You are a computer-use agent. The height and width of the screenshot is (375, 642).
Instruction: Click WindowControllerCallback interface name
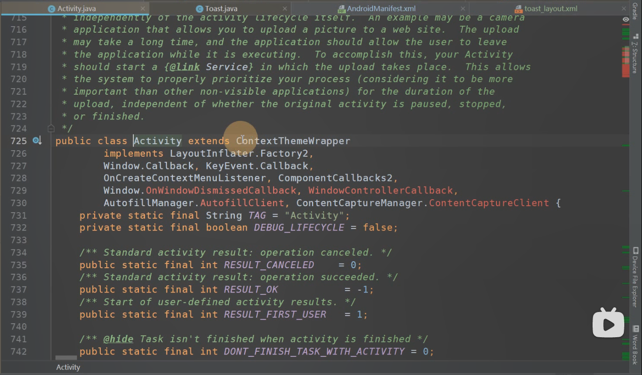click(x=380, y=190)
